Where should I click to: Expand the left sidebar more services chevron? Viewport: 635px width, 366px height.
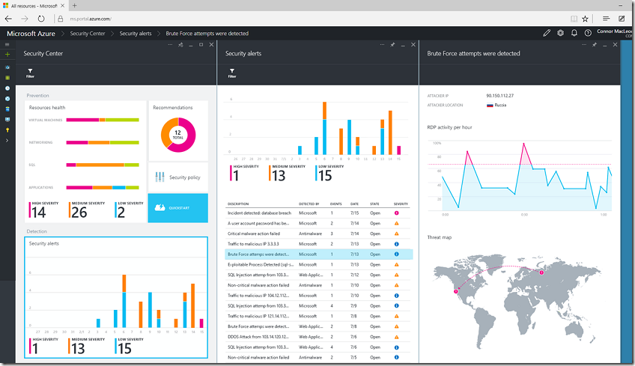point(7,140)
